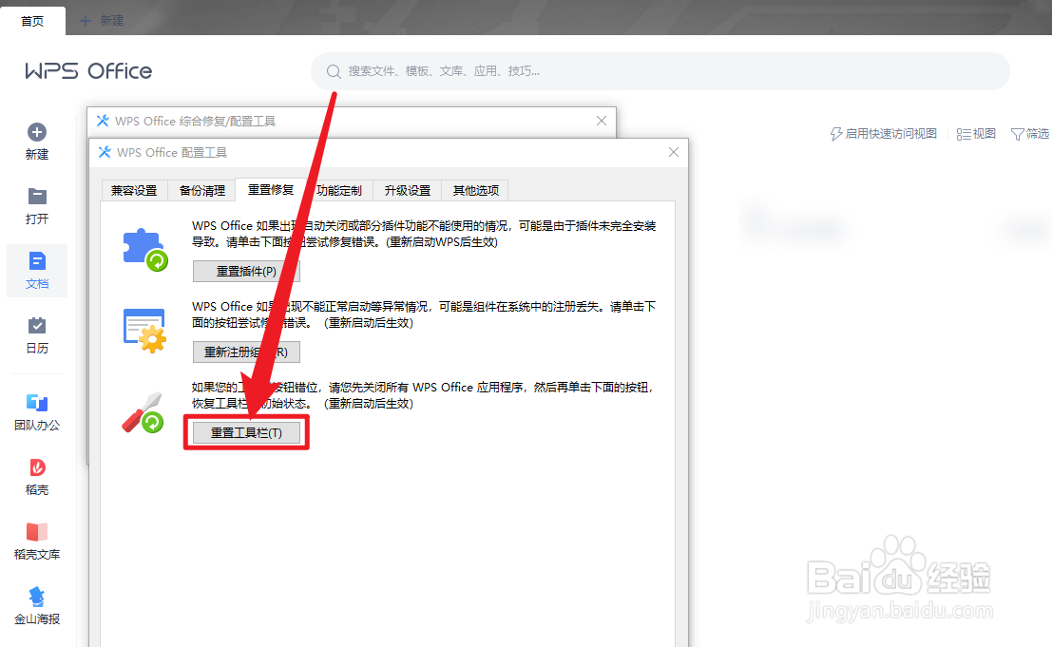Click the search files input field
The height and width of the screenshot is (647, 1052).
tap(660, 71)
